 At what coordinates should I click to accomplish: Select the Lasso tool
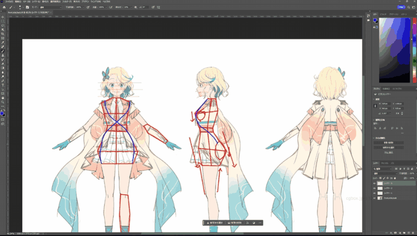click(3, 25)
